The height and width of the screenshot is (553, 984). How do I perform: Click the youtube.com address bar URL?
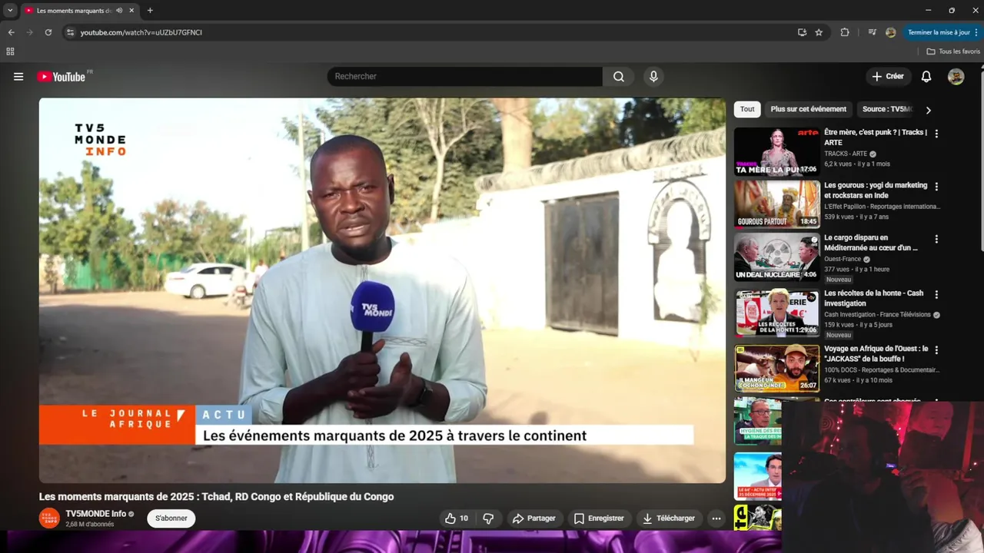pos(141,32)
